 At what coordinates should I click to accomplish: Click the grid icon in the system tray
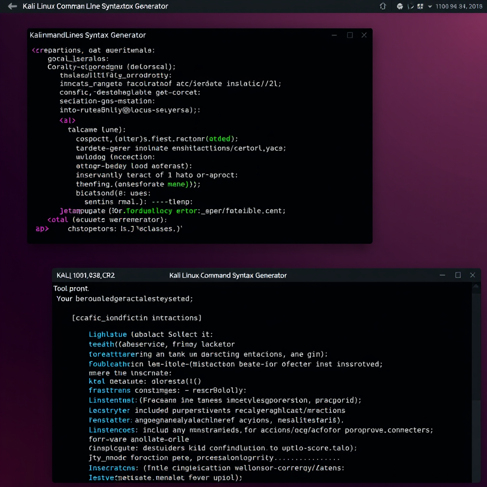pyautogui.click(x=420, y=6)
